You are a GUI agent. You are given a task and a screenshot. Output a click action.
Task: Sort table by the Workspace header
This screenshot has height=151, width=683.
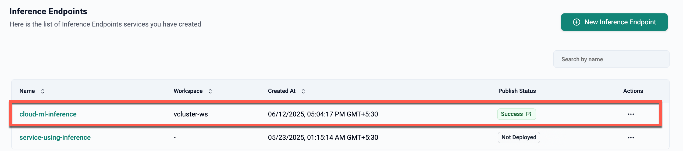tap(188, 91)
